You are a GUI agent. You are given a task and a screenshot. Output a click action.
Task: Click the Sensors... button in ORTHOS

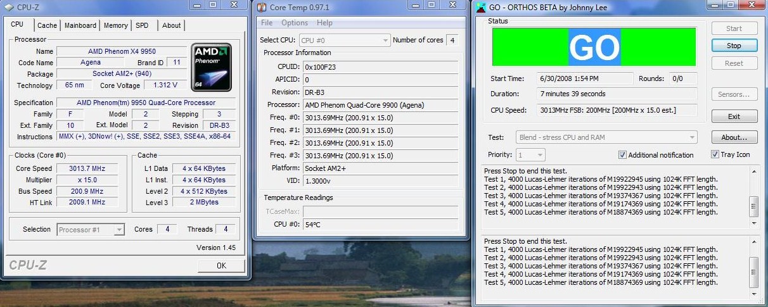pyautogui.click(x=734, y=94)
